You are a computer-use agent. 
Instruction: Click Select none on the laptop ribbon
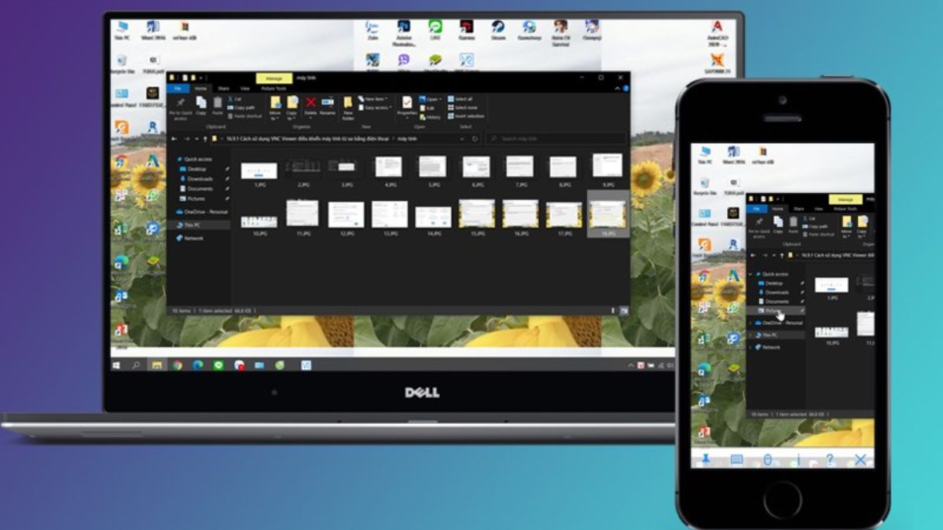point(462,108)
